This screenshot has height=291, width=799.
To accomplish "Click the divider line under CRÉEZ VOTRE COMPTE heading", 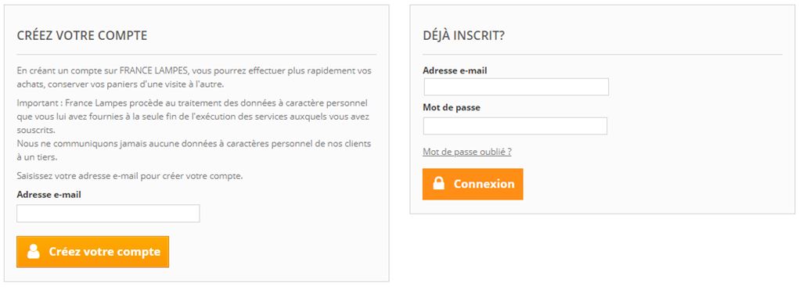I will [196, 55].
